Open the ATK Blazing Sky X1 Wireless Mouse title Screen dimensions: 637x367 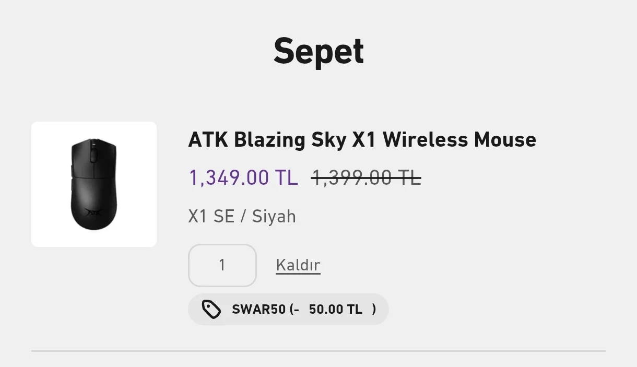click(362, 140)
